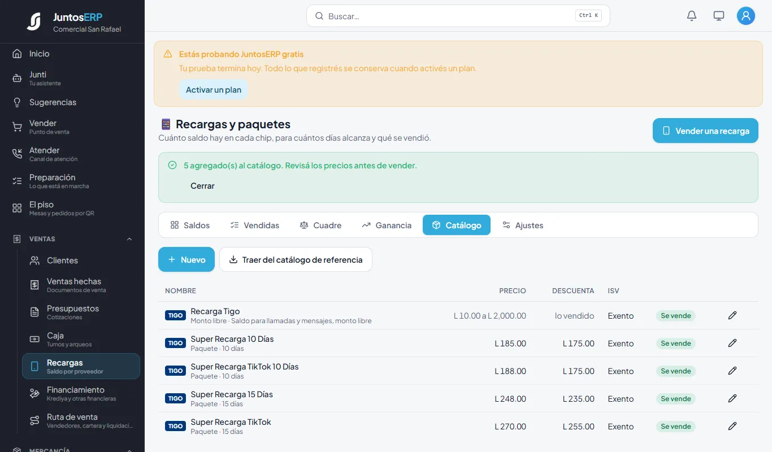Switch to Saldos tab
The image size is (772, 452).
[x=190, y=225]
